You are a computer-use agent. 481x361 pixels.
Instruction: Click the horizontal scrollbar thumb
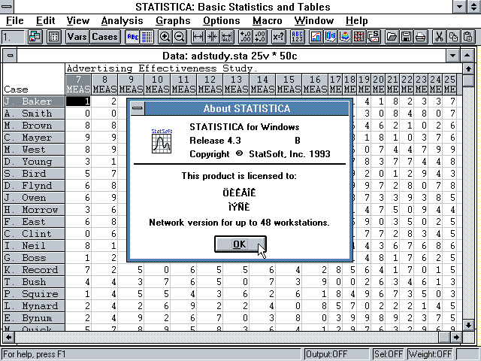coord(444,338)
